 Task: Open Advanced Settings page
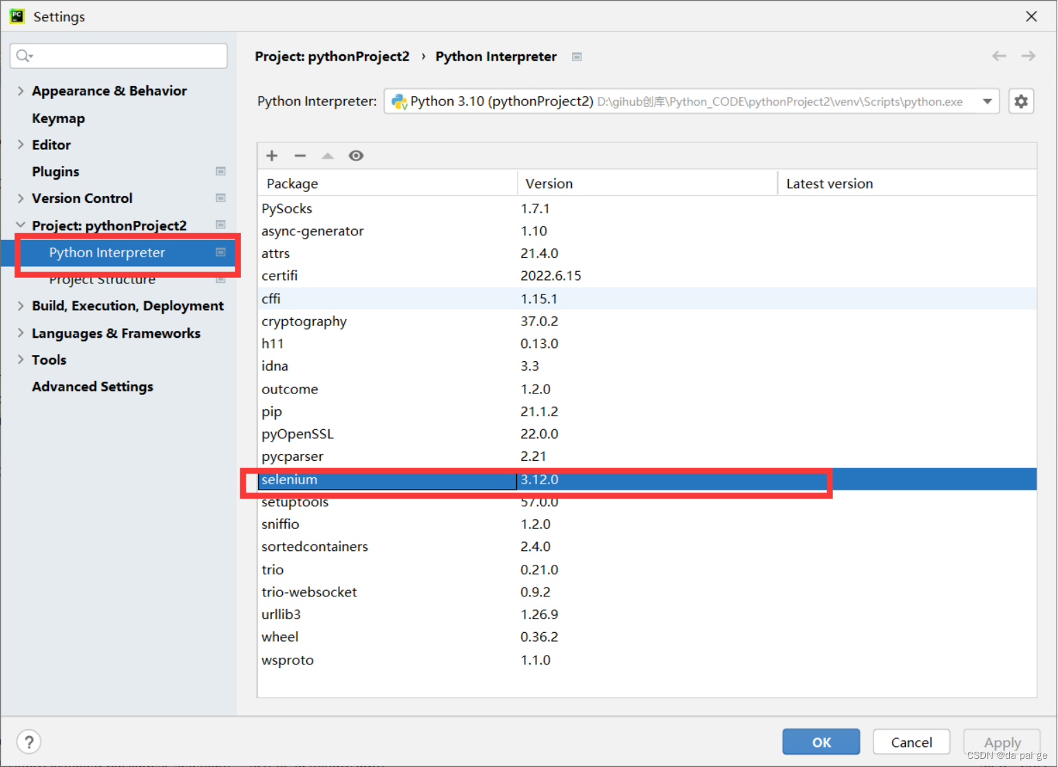[x=92, y=387]
